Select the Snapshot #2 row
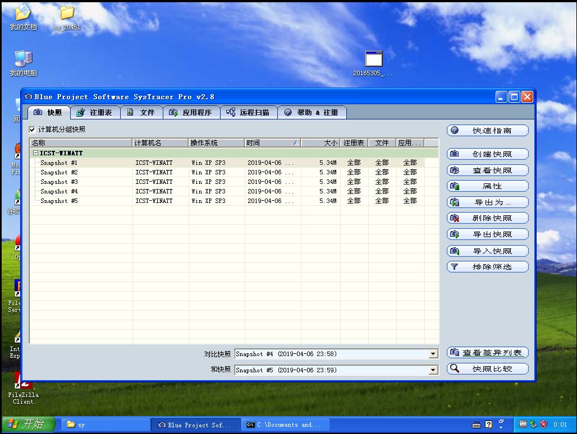Image resolution: width=577 pixels, height=434 pixels. pos(234,172)
